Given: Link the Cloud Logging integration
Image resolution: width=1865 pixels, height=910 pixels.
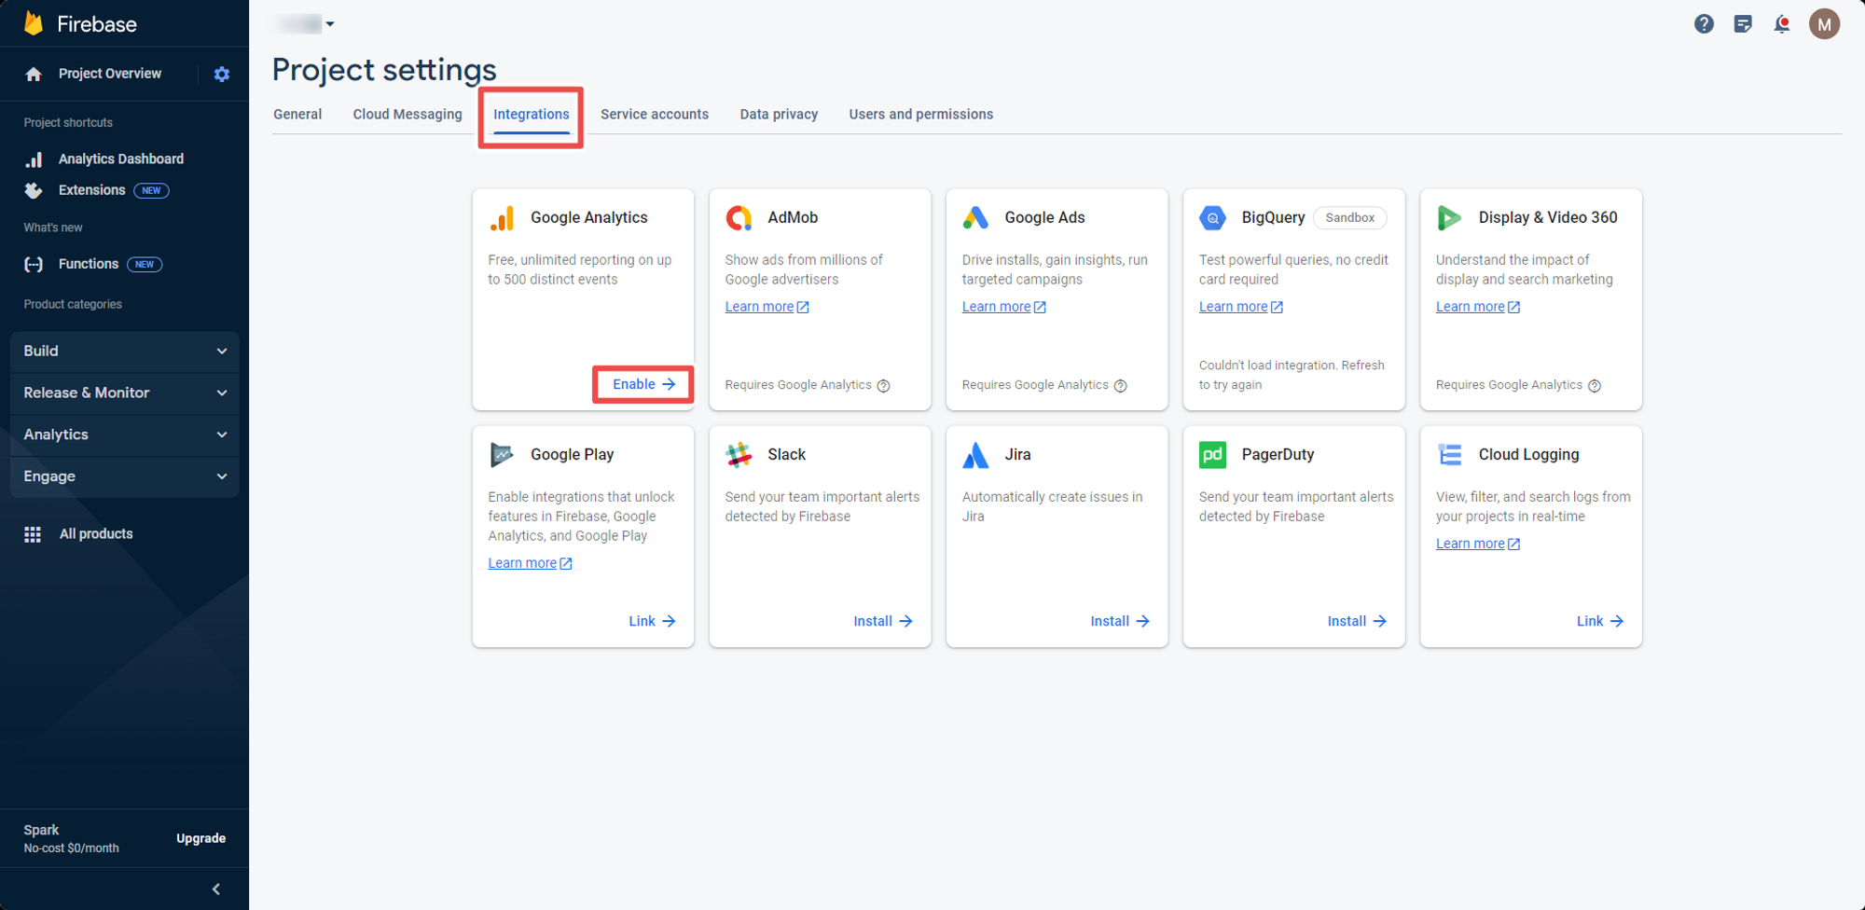Looking at the screenshot, I should (1600, 622).
